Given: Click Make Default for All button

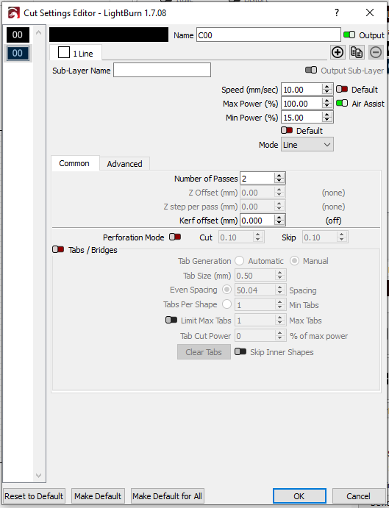Looking at the screenshot, I should pyautogui.click(x=167, y=496).
